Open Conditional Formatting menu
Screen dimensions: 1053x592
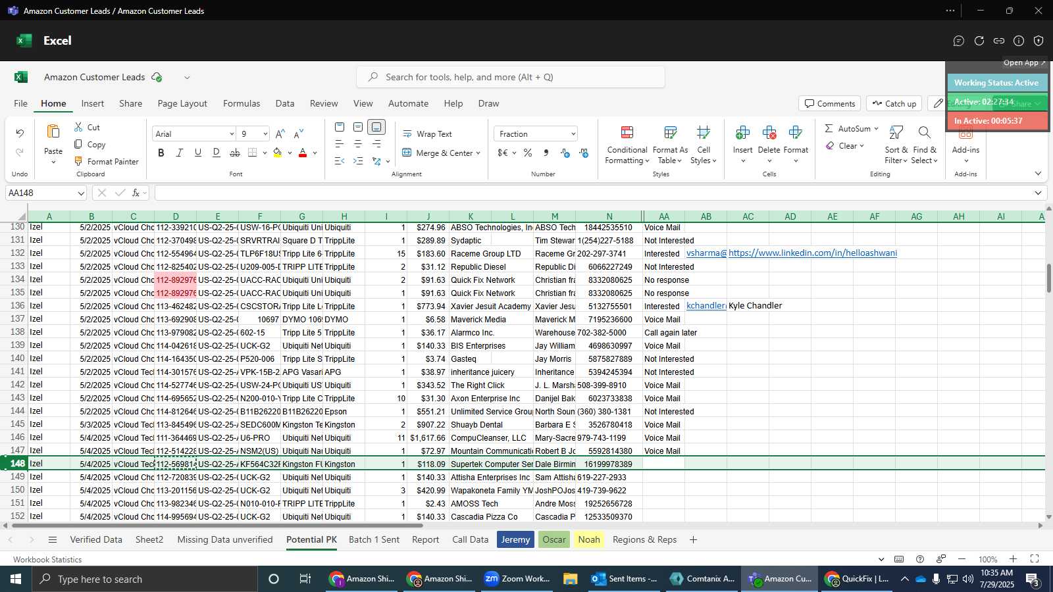click(627, 145)
